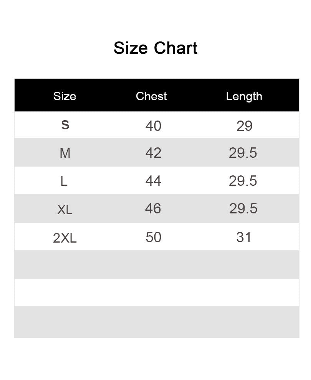Image resolution: width=311 pixels, height=380 pixels.
Task: Click length value 29.5 in L row
Action: point(243,181)
